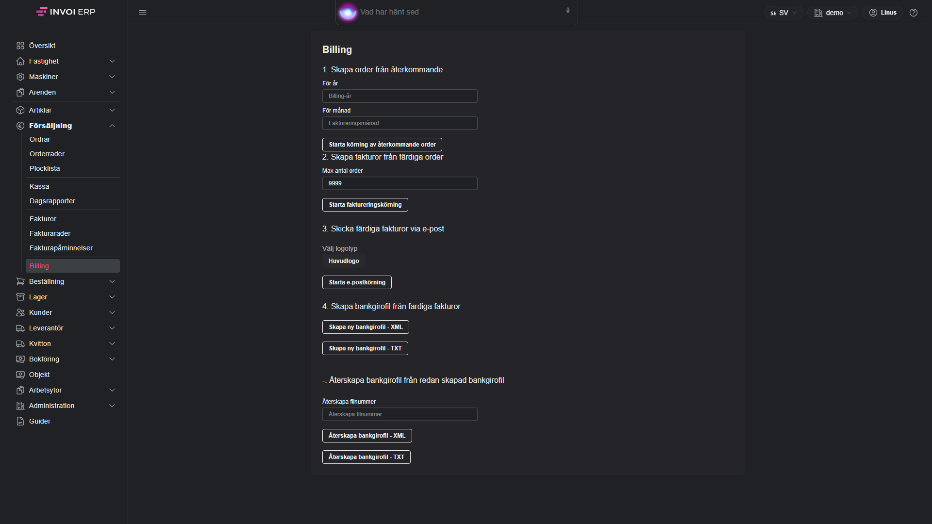932x524 pixels.
Task: Click the Kunder people icon
Action: pos(20,312)
